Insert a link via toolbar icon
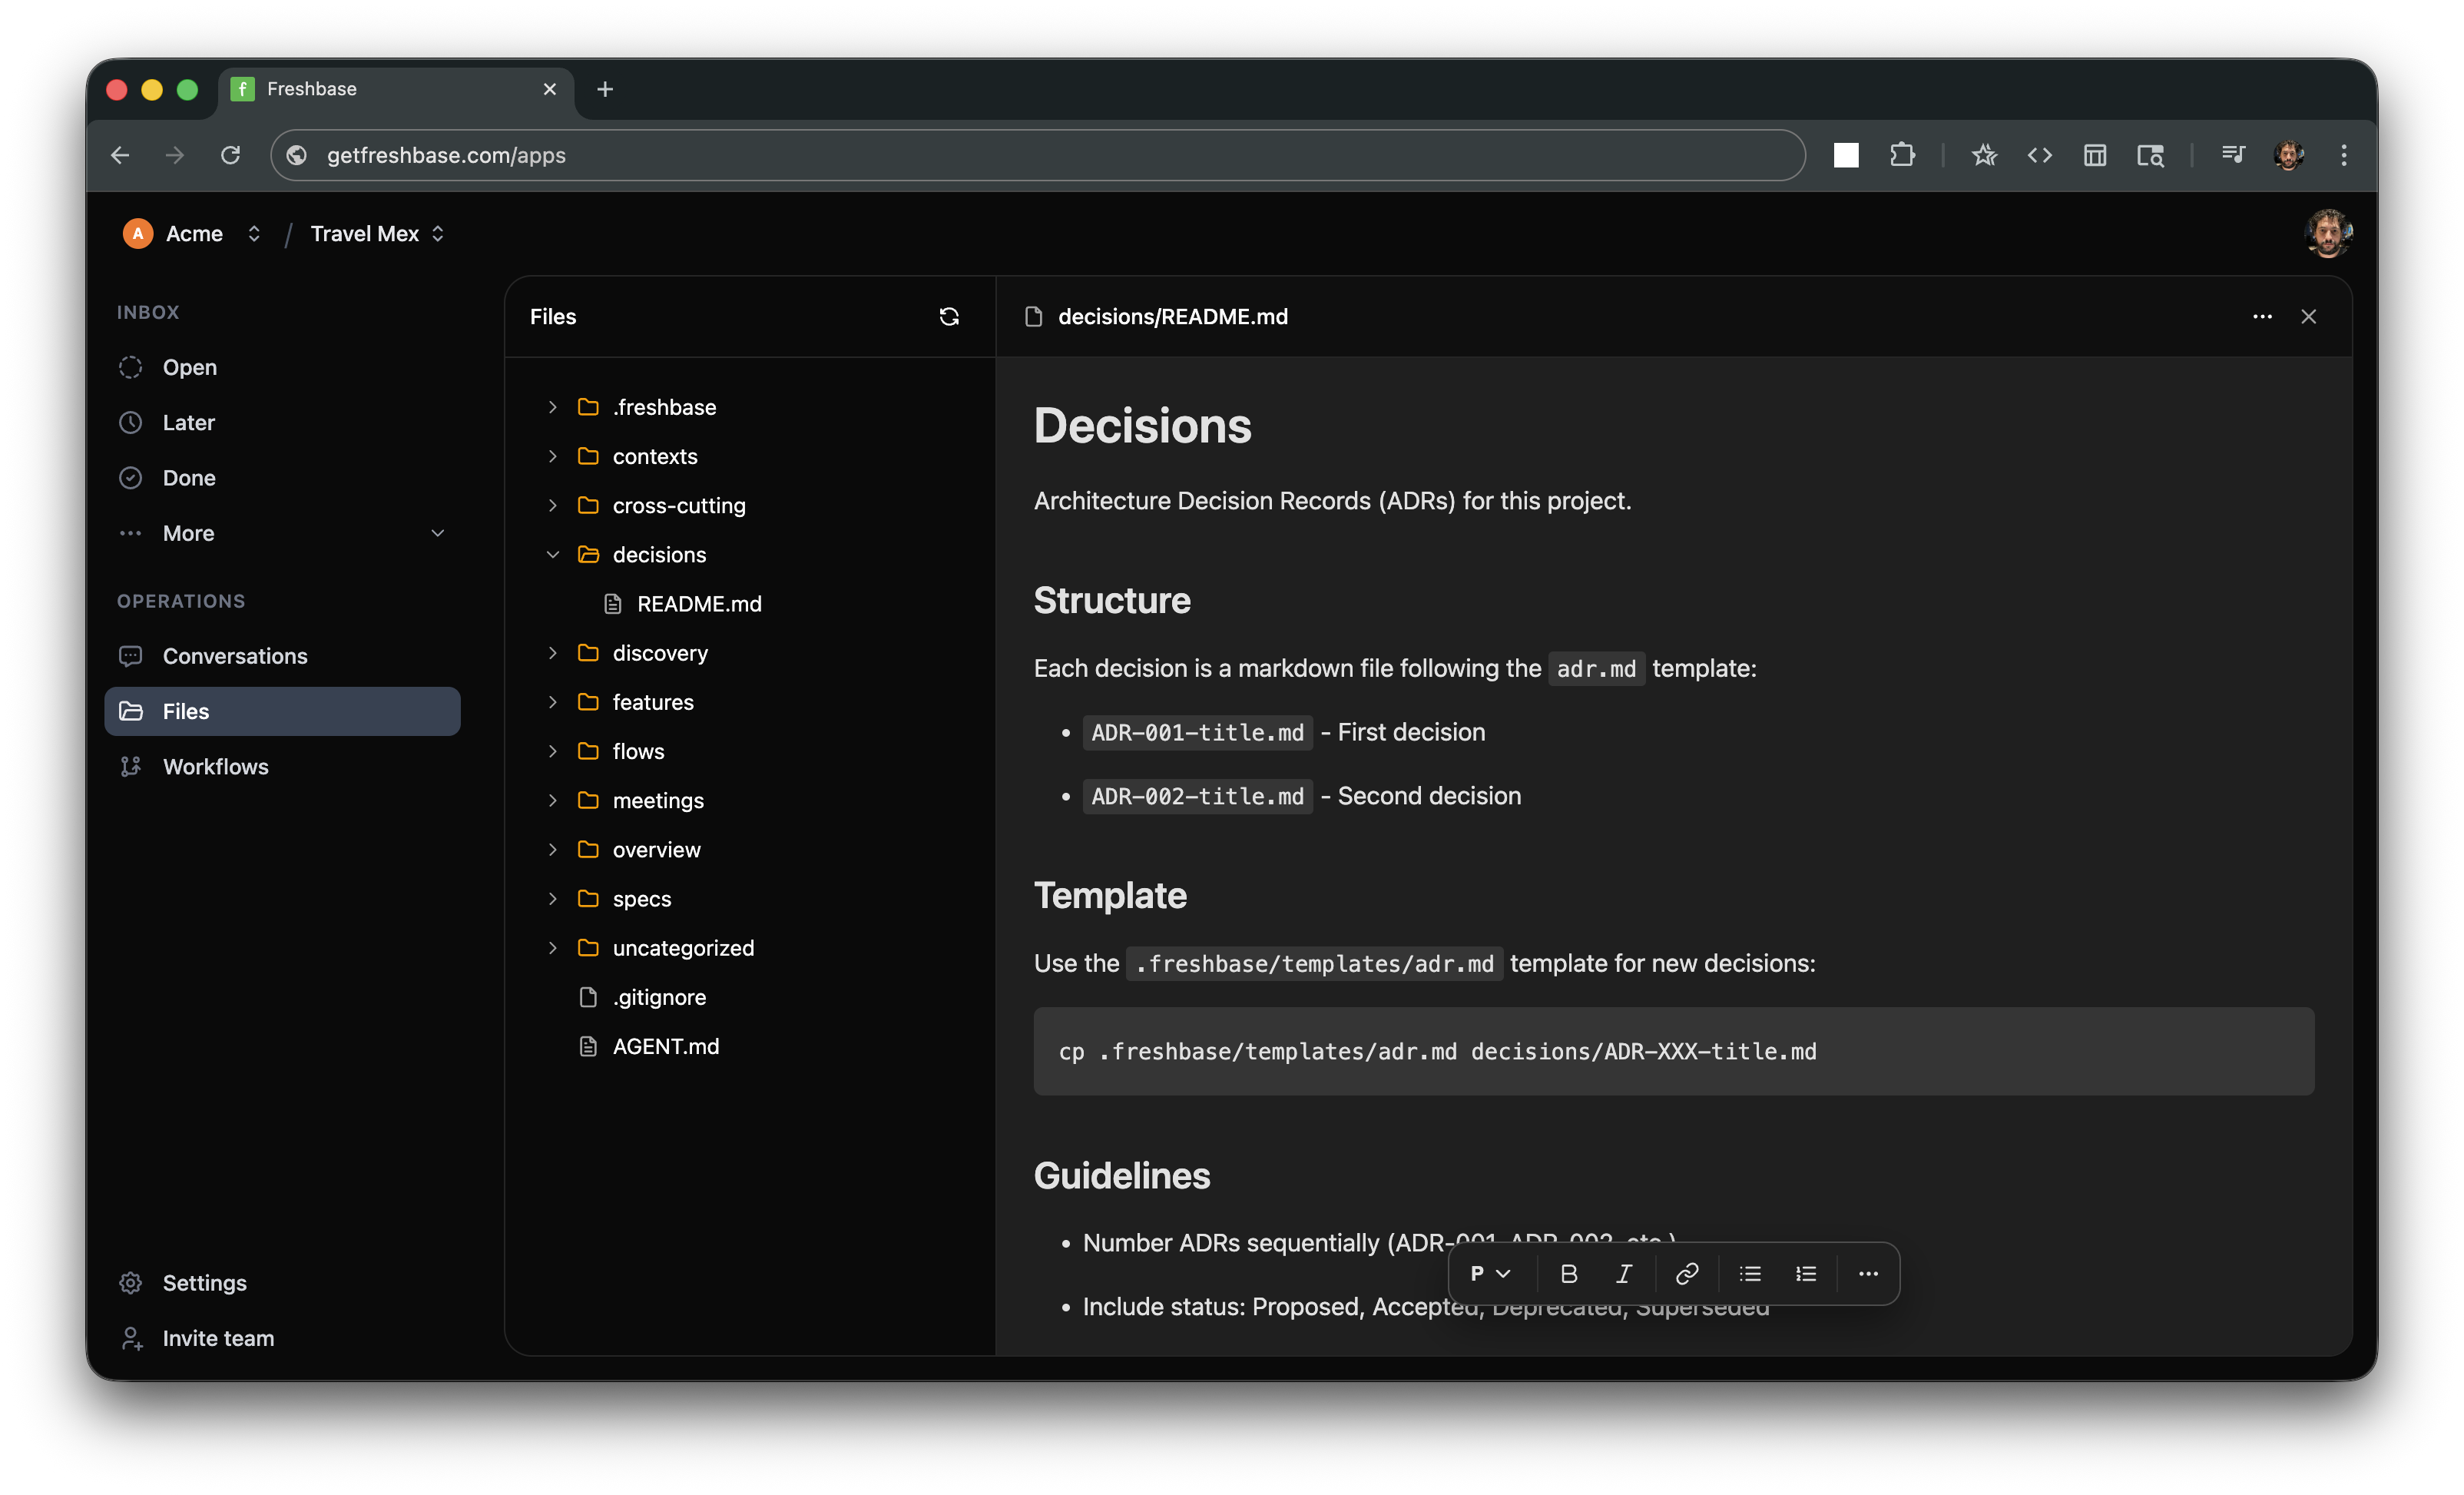This screenshot has height=1495, width=2464. 1686,1273
